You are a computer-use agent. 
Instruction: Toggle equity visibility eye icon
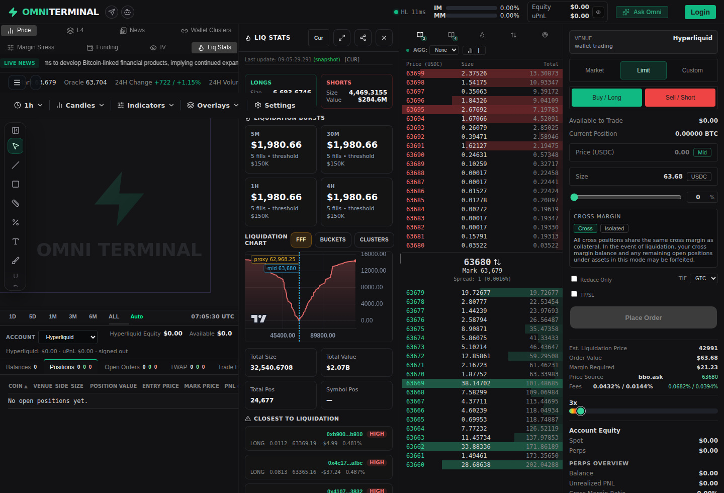pos(598,12)
